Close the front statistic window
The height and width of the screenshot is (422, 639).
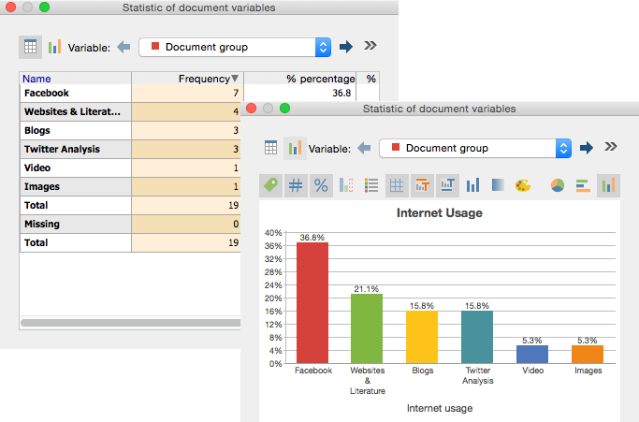[252, 108]
